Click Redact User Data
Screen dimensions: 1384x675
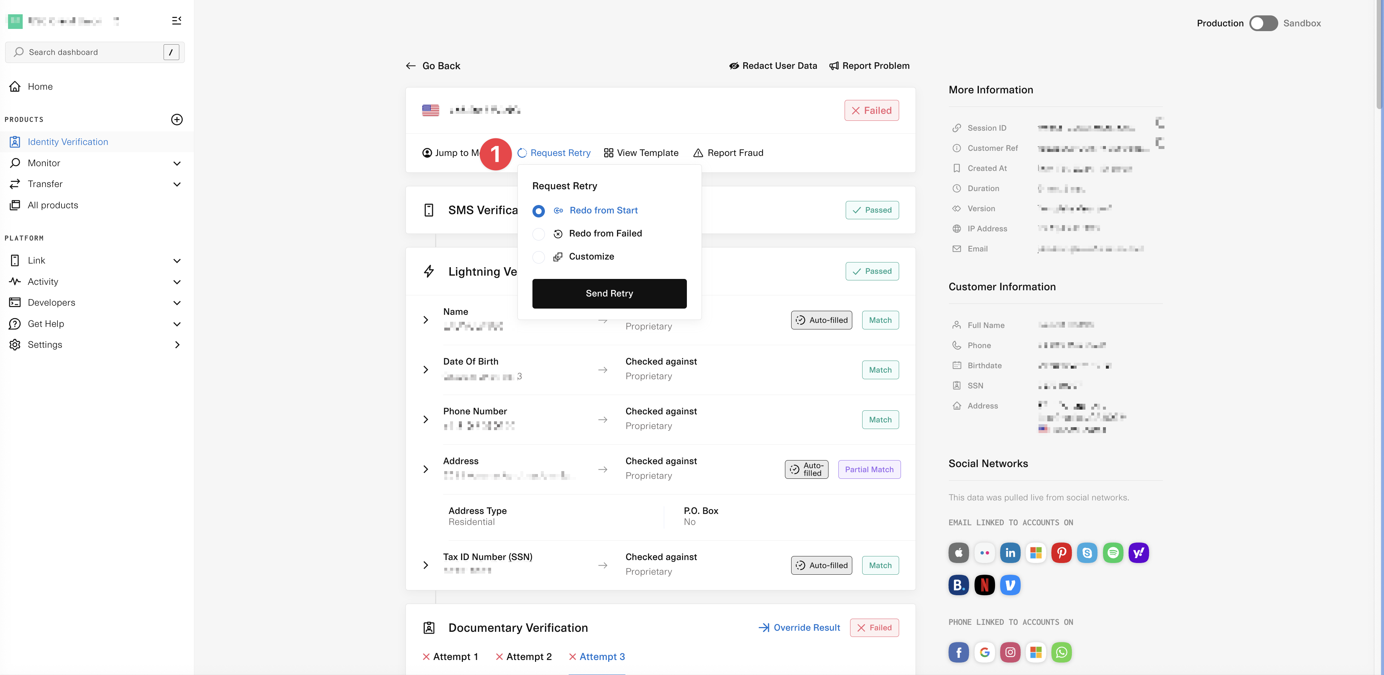point(773,66)
